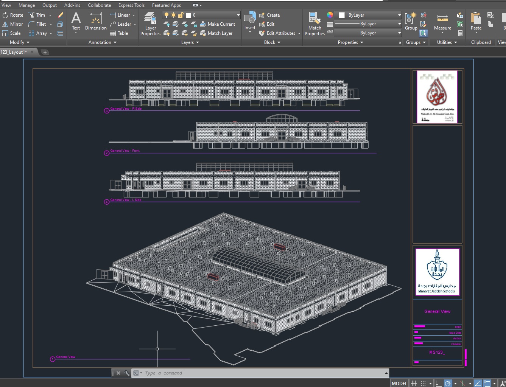
Task: Open the Edit Attributes dropdown arrow
Action: [x=299, y=33]
